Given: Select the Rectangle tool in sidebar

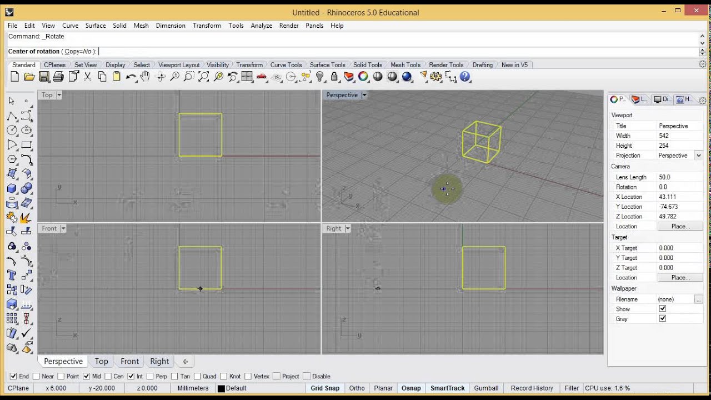Looking at the screenshot, I should click(x=26, y=145).
